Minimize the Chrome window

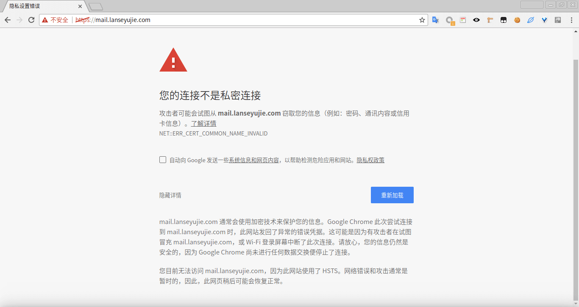tap(551, 5)
